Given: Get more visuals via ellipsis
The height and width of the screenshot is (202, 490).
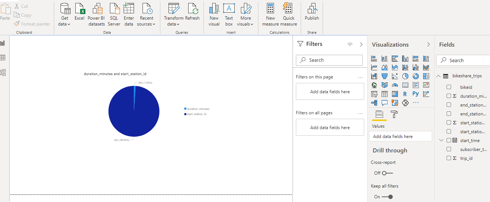Looking at the screenshot, I should [x=416, y=103].
